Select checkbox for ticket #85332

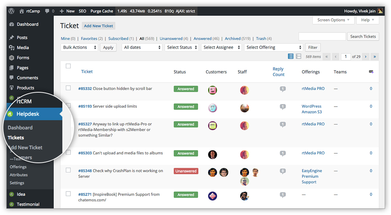[68, 88]
